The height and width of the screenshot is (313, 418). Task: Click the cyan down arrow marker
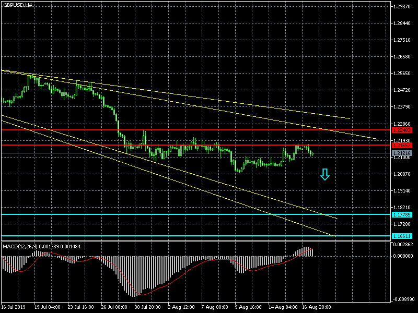pos(325,174)
